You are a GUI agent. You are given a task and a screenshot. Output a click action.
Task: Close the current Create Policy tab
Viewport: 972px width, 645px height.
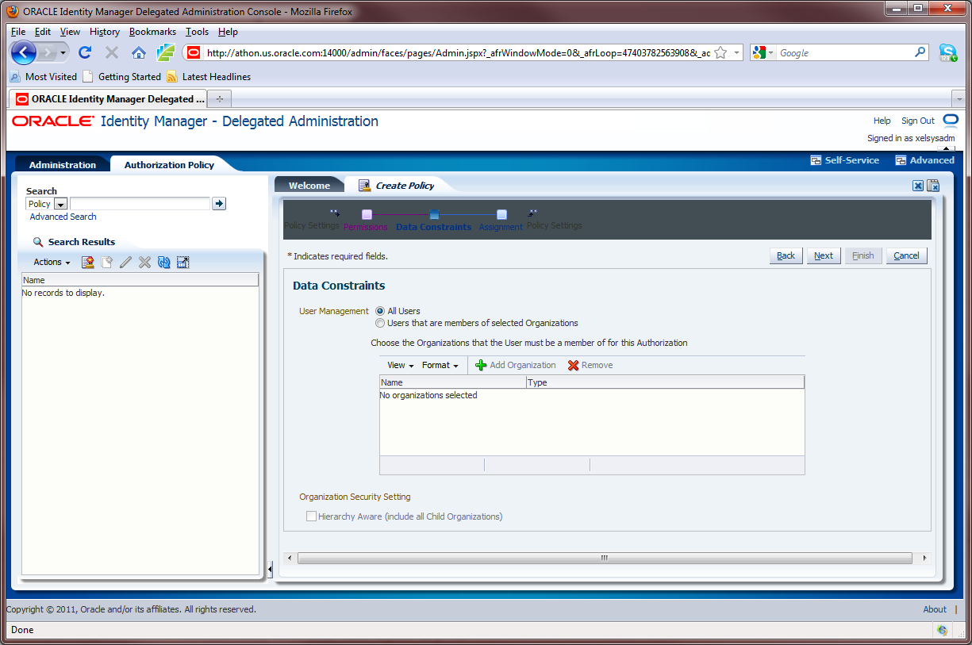pos(918,186)
